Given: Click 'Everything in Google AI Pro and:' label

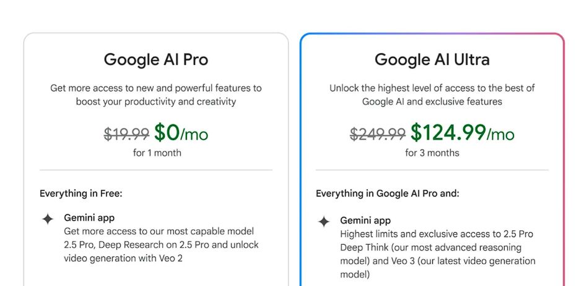Looking at the screenshot, I should [x=388, y=193].
